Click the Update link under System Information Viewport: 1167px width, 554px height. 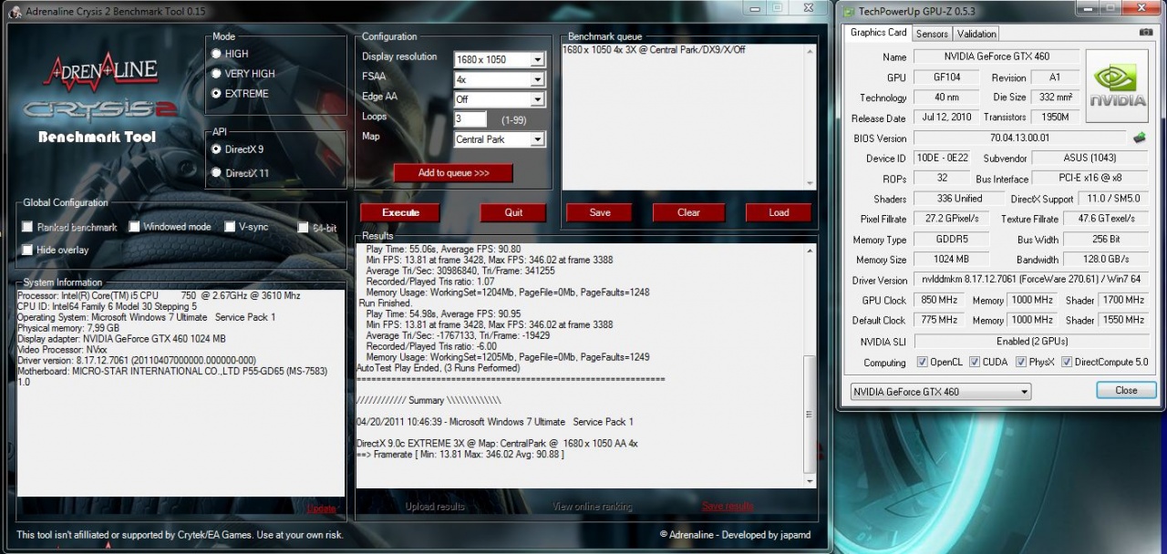321,508
